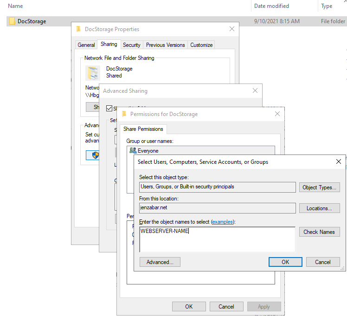Cancel the Select Users dialog

(x=322, y=262)
